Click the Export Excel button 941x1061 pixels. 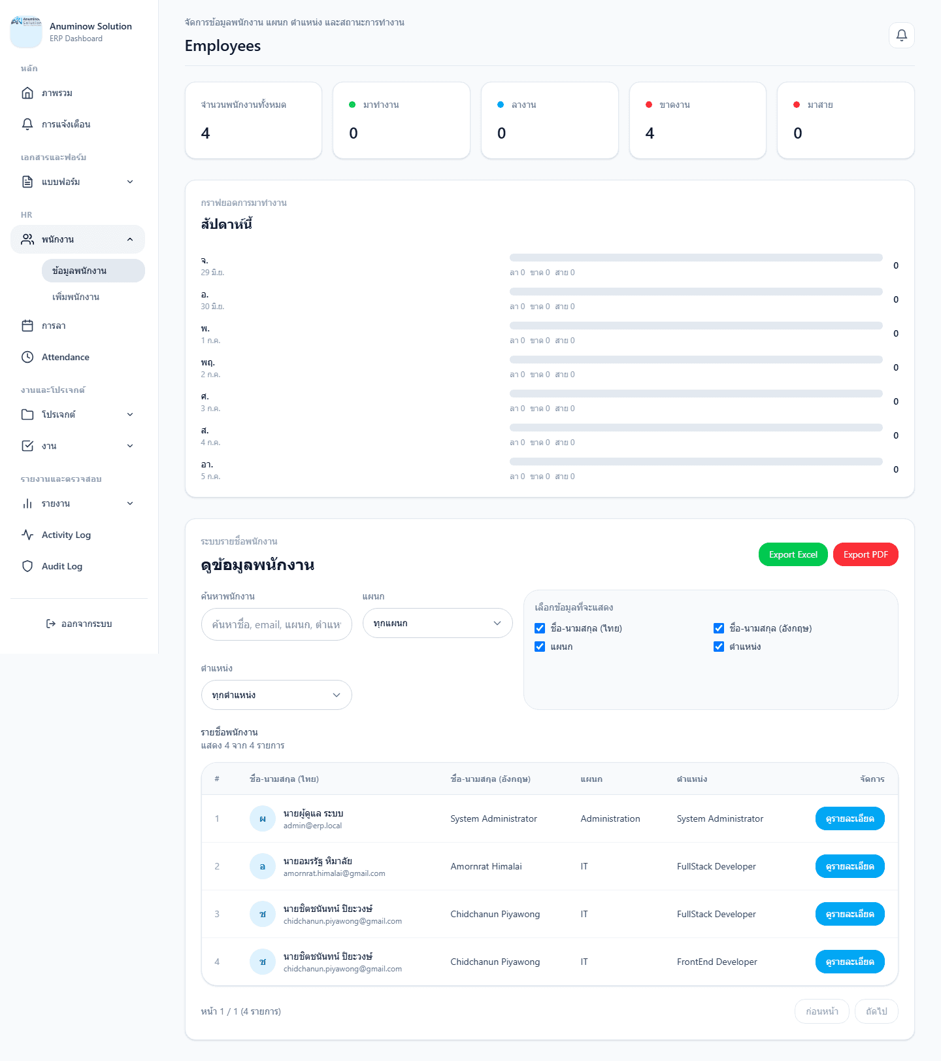[x=793, y=554]
